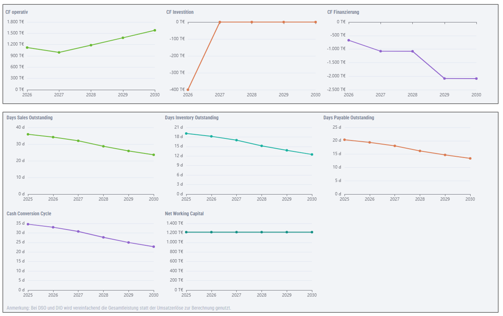Select the 2026 point in Days Inventory Outstanding

(x=211, y=136)
